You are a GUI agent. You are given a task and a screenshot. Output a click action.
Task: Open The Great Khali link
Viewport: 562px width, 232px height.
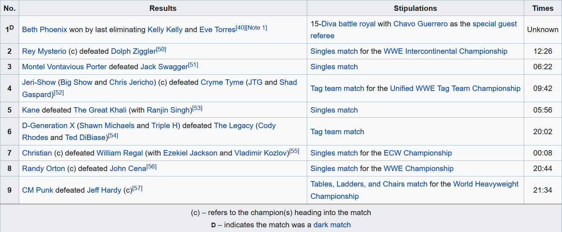tap(100, 110)
